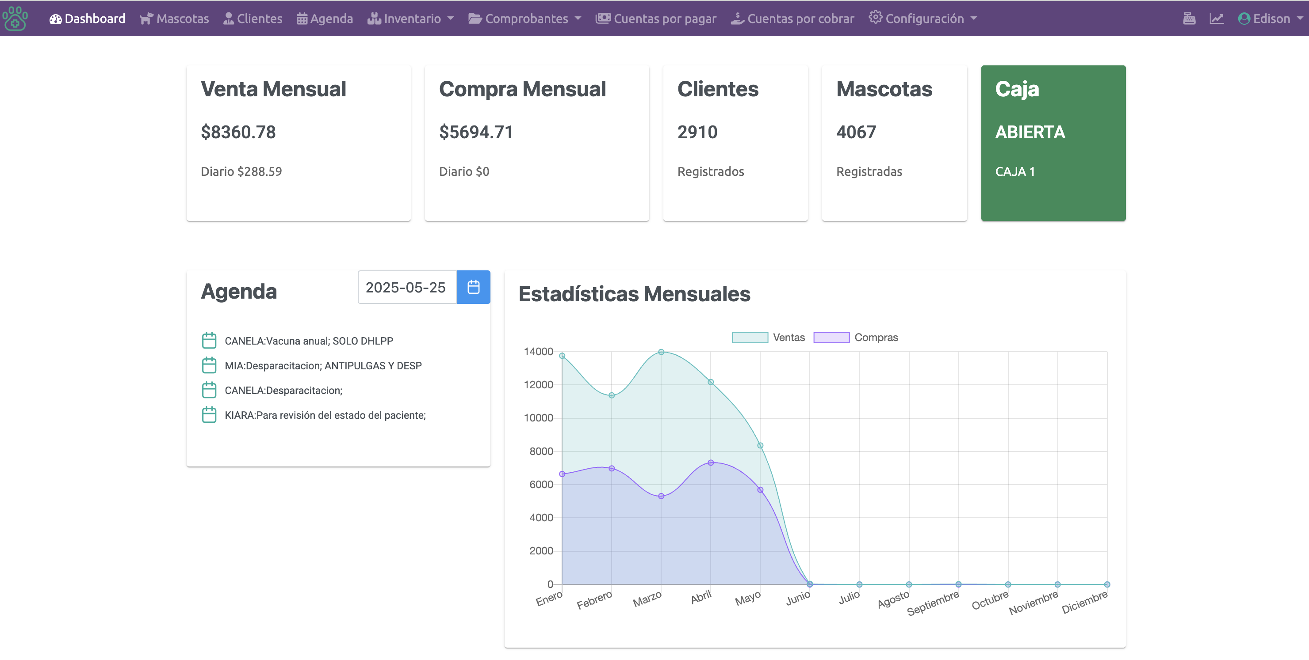Click the green Caja ABIERTA card
Viewport: 1309px width, 660px height.
click(1053, 143)
